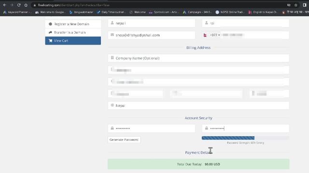The height and width of the screenshot is (173, 309).
Task: Click the envelope icon in email field
Action: (112, 35)
